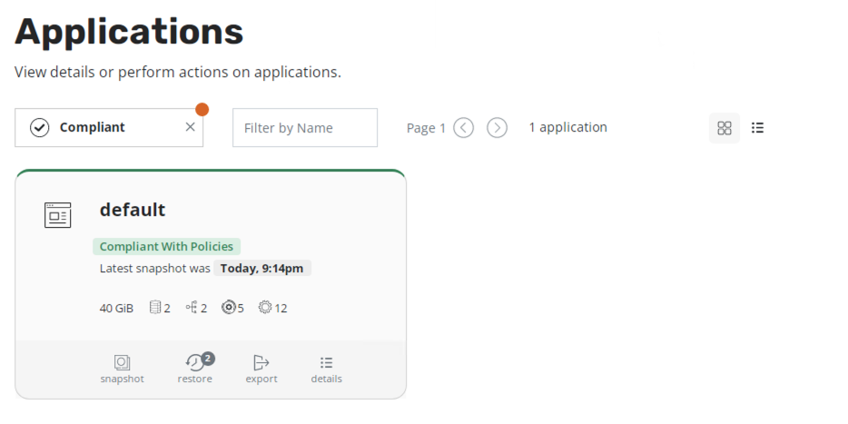Click the orange dot filter indicator
The height and width of the screenshot is (424, 848).
(202, 110)
